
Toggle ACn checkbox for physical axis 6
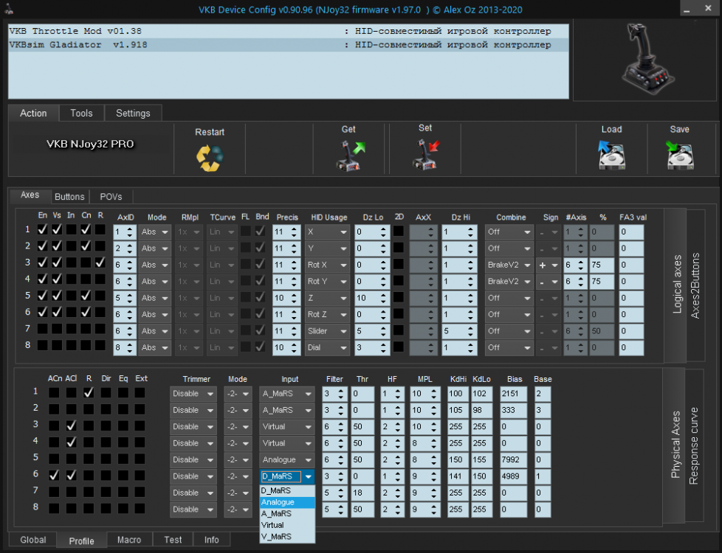pos(54,476)
